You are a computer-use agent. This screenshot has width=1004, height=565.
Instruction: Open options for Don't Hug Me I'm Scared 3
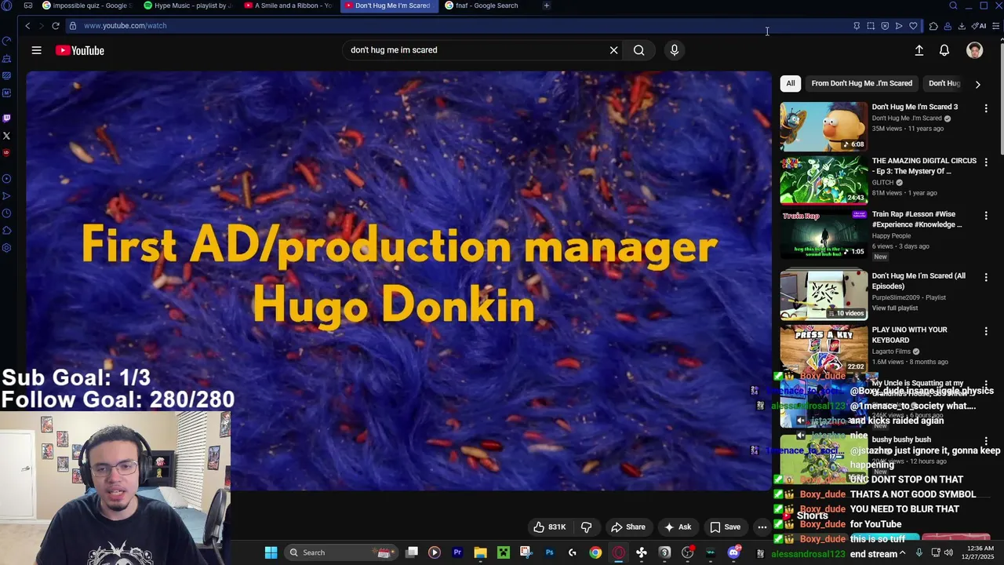[986, 108]
